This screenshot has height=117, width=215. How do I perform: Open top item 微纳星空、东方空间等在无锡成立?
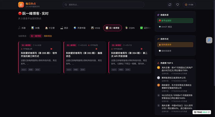[175, 88]
